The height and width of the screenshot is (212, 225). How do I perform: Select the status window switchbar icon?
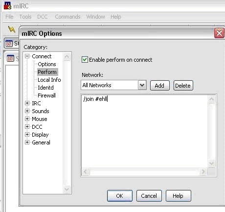tap(9, 44)
